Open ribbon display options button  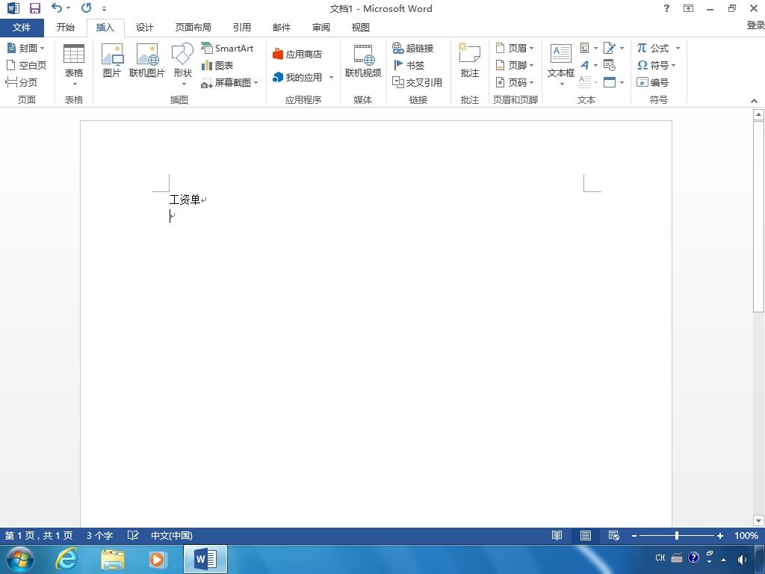pos(688,7)
